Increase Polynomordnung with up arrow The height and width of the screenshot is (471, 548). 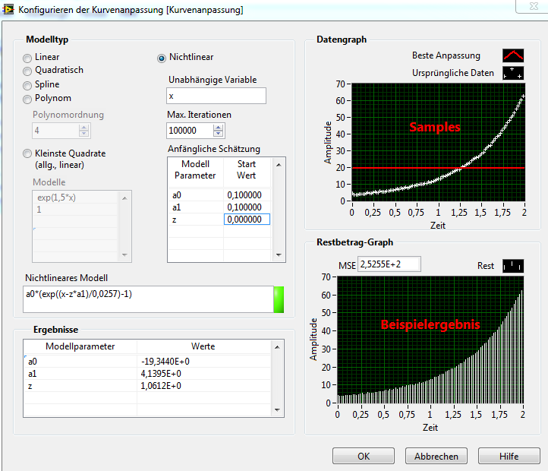(x=83, y=128)
